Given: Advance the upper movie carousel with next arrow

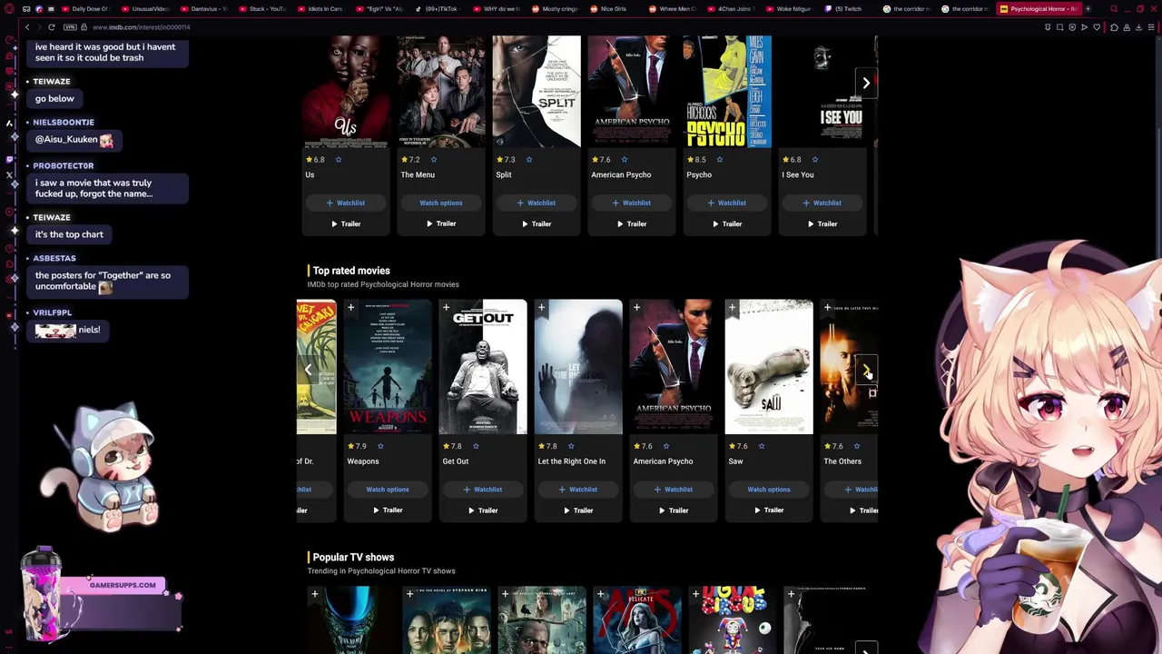Looking at the screenshot, I should tap(866, 84).
